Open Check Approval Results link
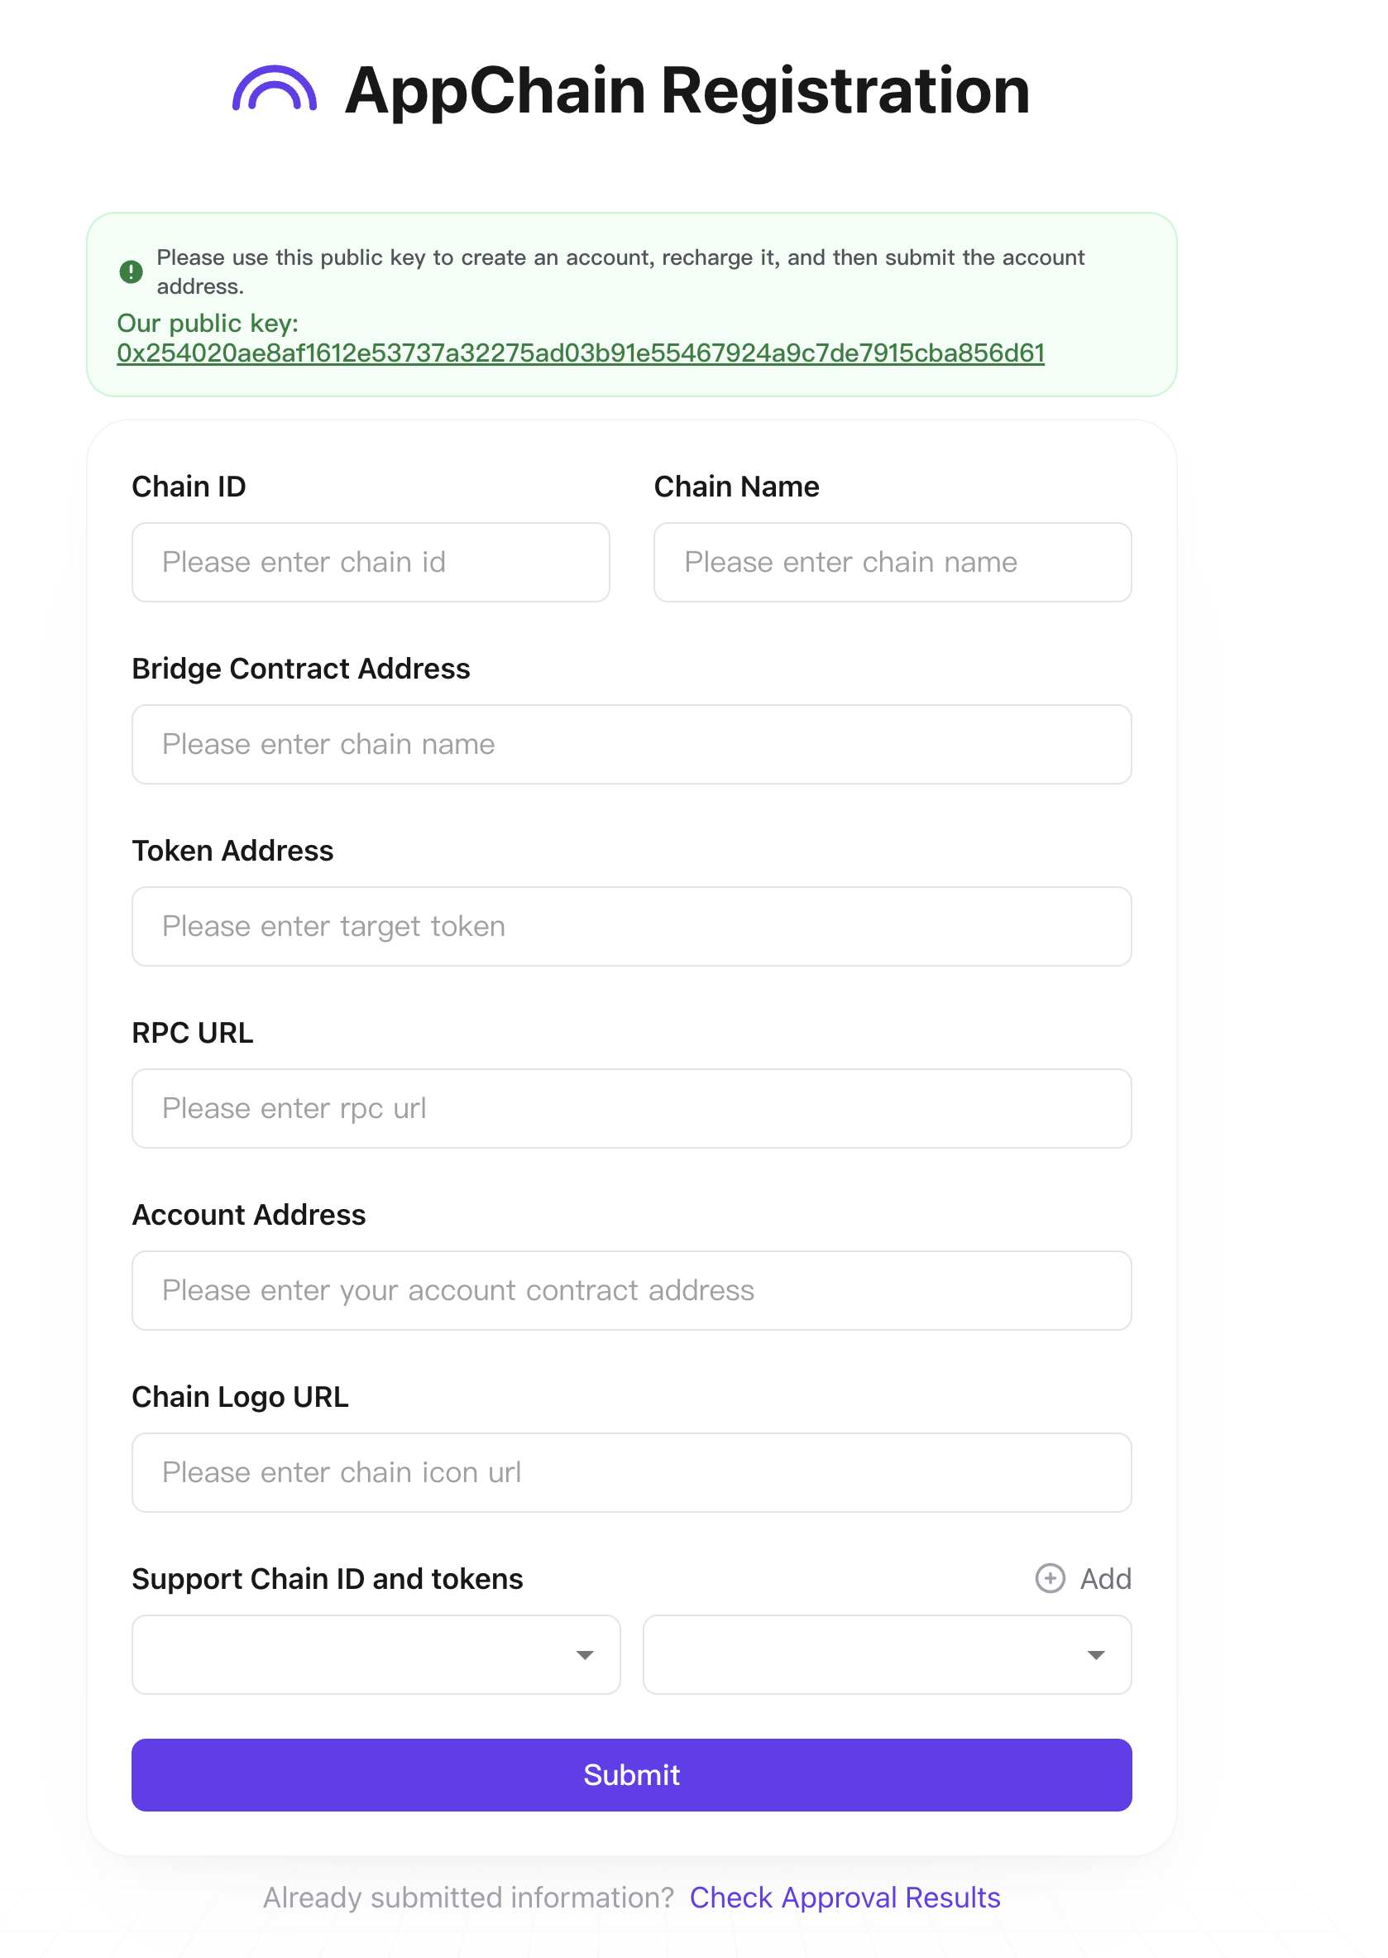The image size is (1388, 1958). click(x=845, y=1898)
